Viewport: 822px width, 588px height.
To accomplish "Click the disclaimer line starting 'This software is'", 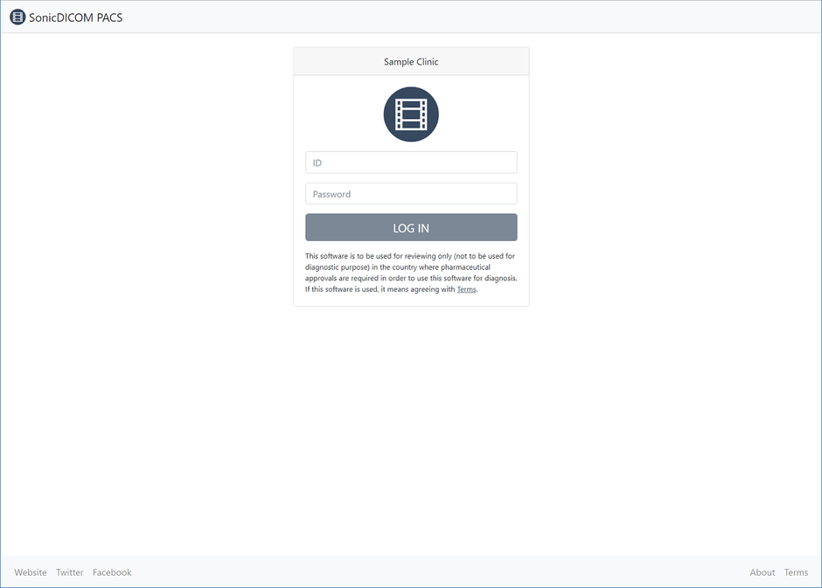I will [x=410, y=256].
